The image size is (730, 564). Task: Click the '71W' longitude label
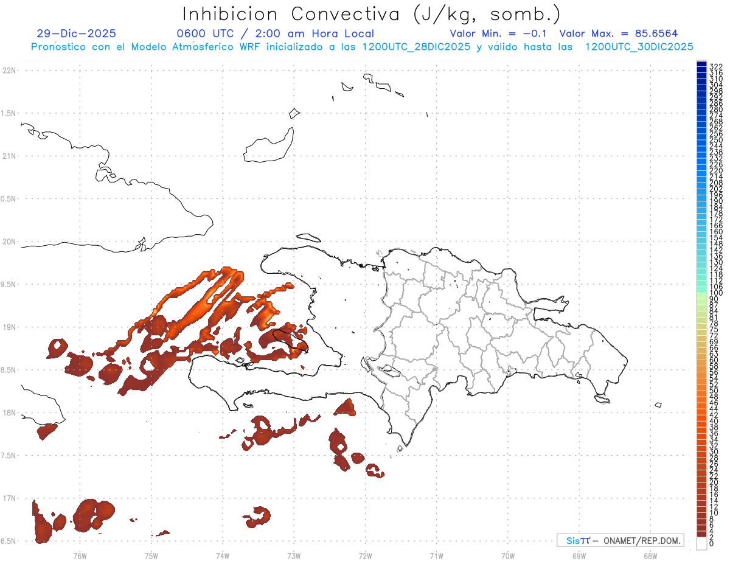pyautogui.click(x=436, y=555)
